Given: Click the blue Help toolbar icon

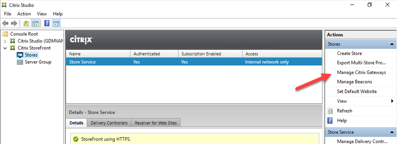Looking at the screenshot, I should [x=47, y=23].
